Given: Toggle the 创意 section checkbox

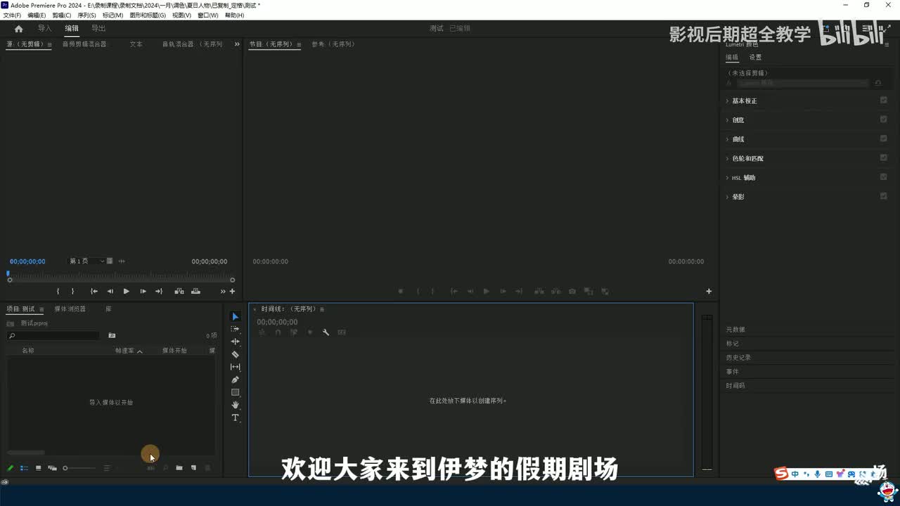Looking at the screenshot, I should click(884, 119).
